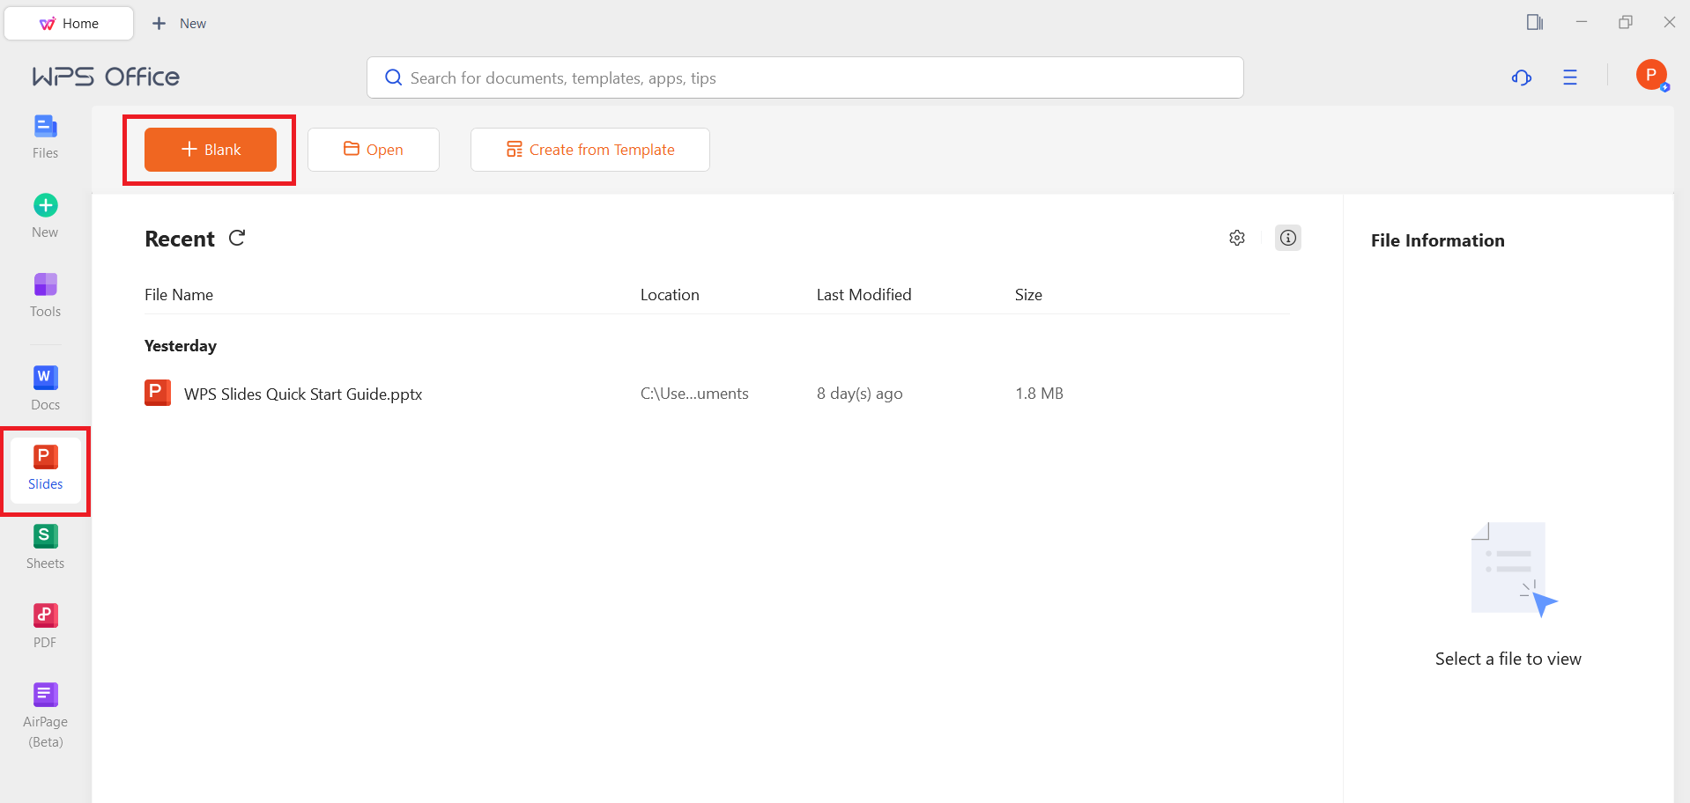The image size is (1690, 803).
Task: Sort by Location column header
Action: (670, 295)
